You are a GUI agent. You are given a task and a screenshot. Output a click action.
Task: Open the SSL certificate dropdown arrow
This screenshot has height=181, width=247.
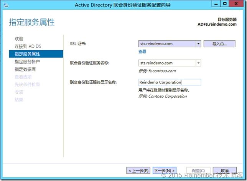[x=199, y=44]
